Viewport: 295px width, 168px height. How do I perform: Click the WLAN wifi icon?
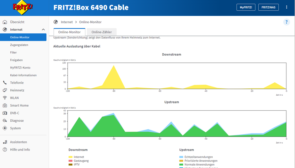[5, 98]
